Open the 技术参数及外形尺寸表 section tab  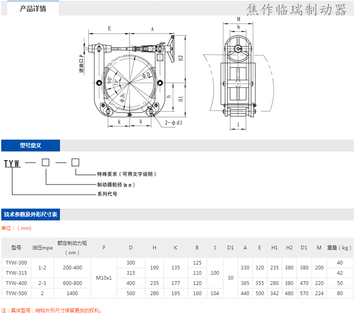(31, 214)
